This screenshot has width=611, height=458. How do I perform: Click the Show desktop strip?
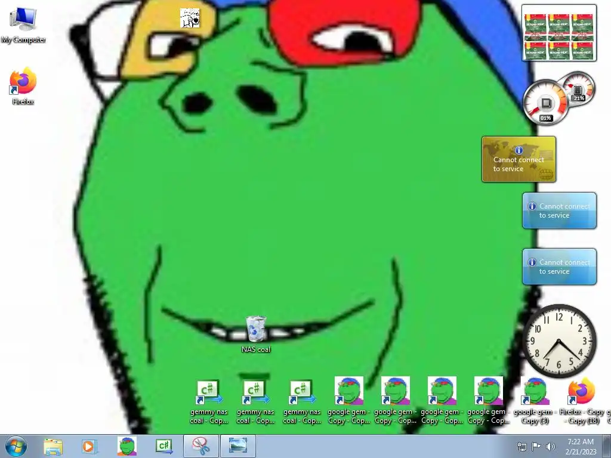(607, 446)
